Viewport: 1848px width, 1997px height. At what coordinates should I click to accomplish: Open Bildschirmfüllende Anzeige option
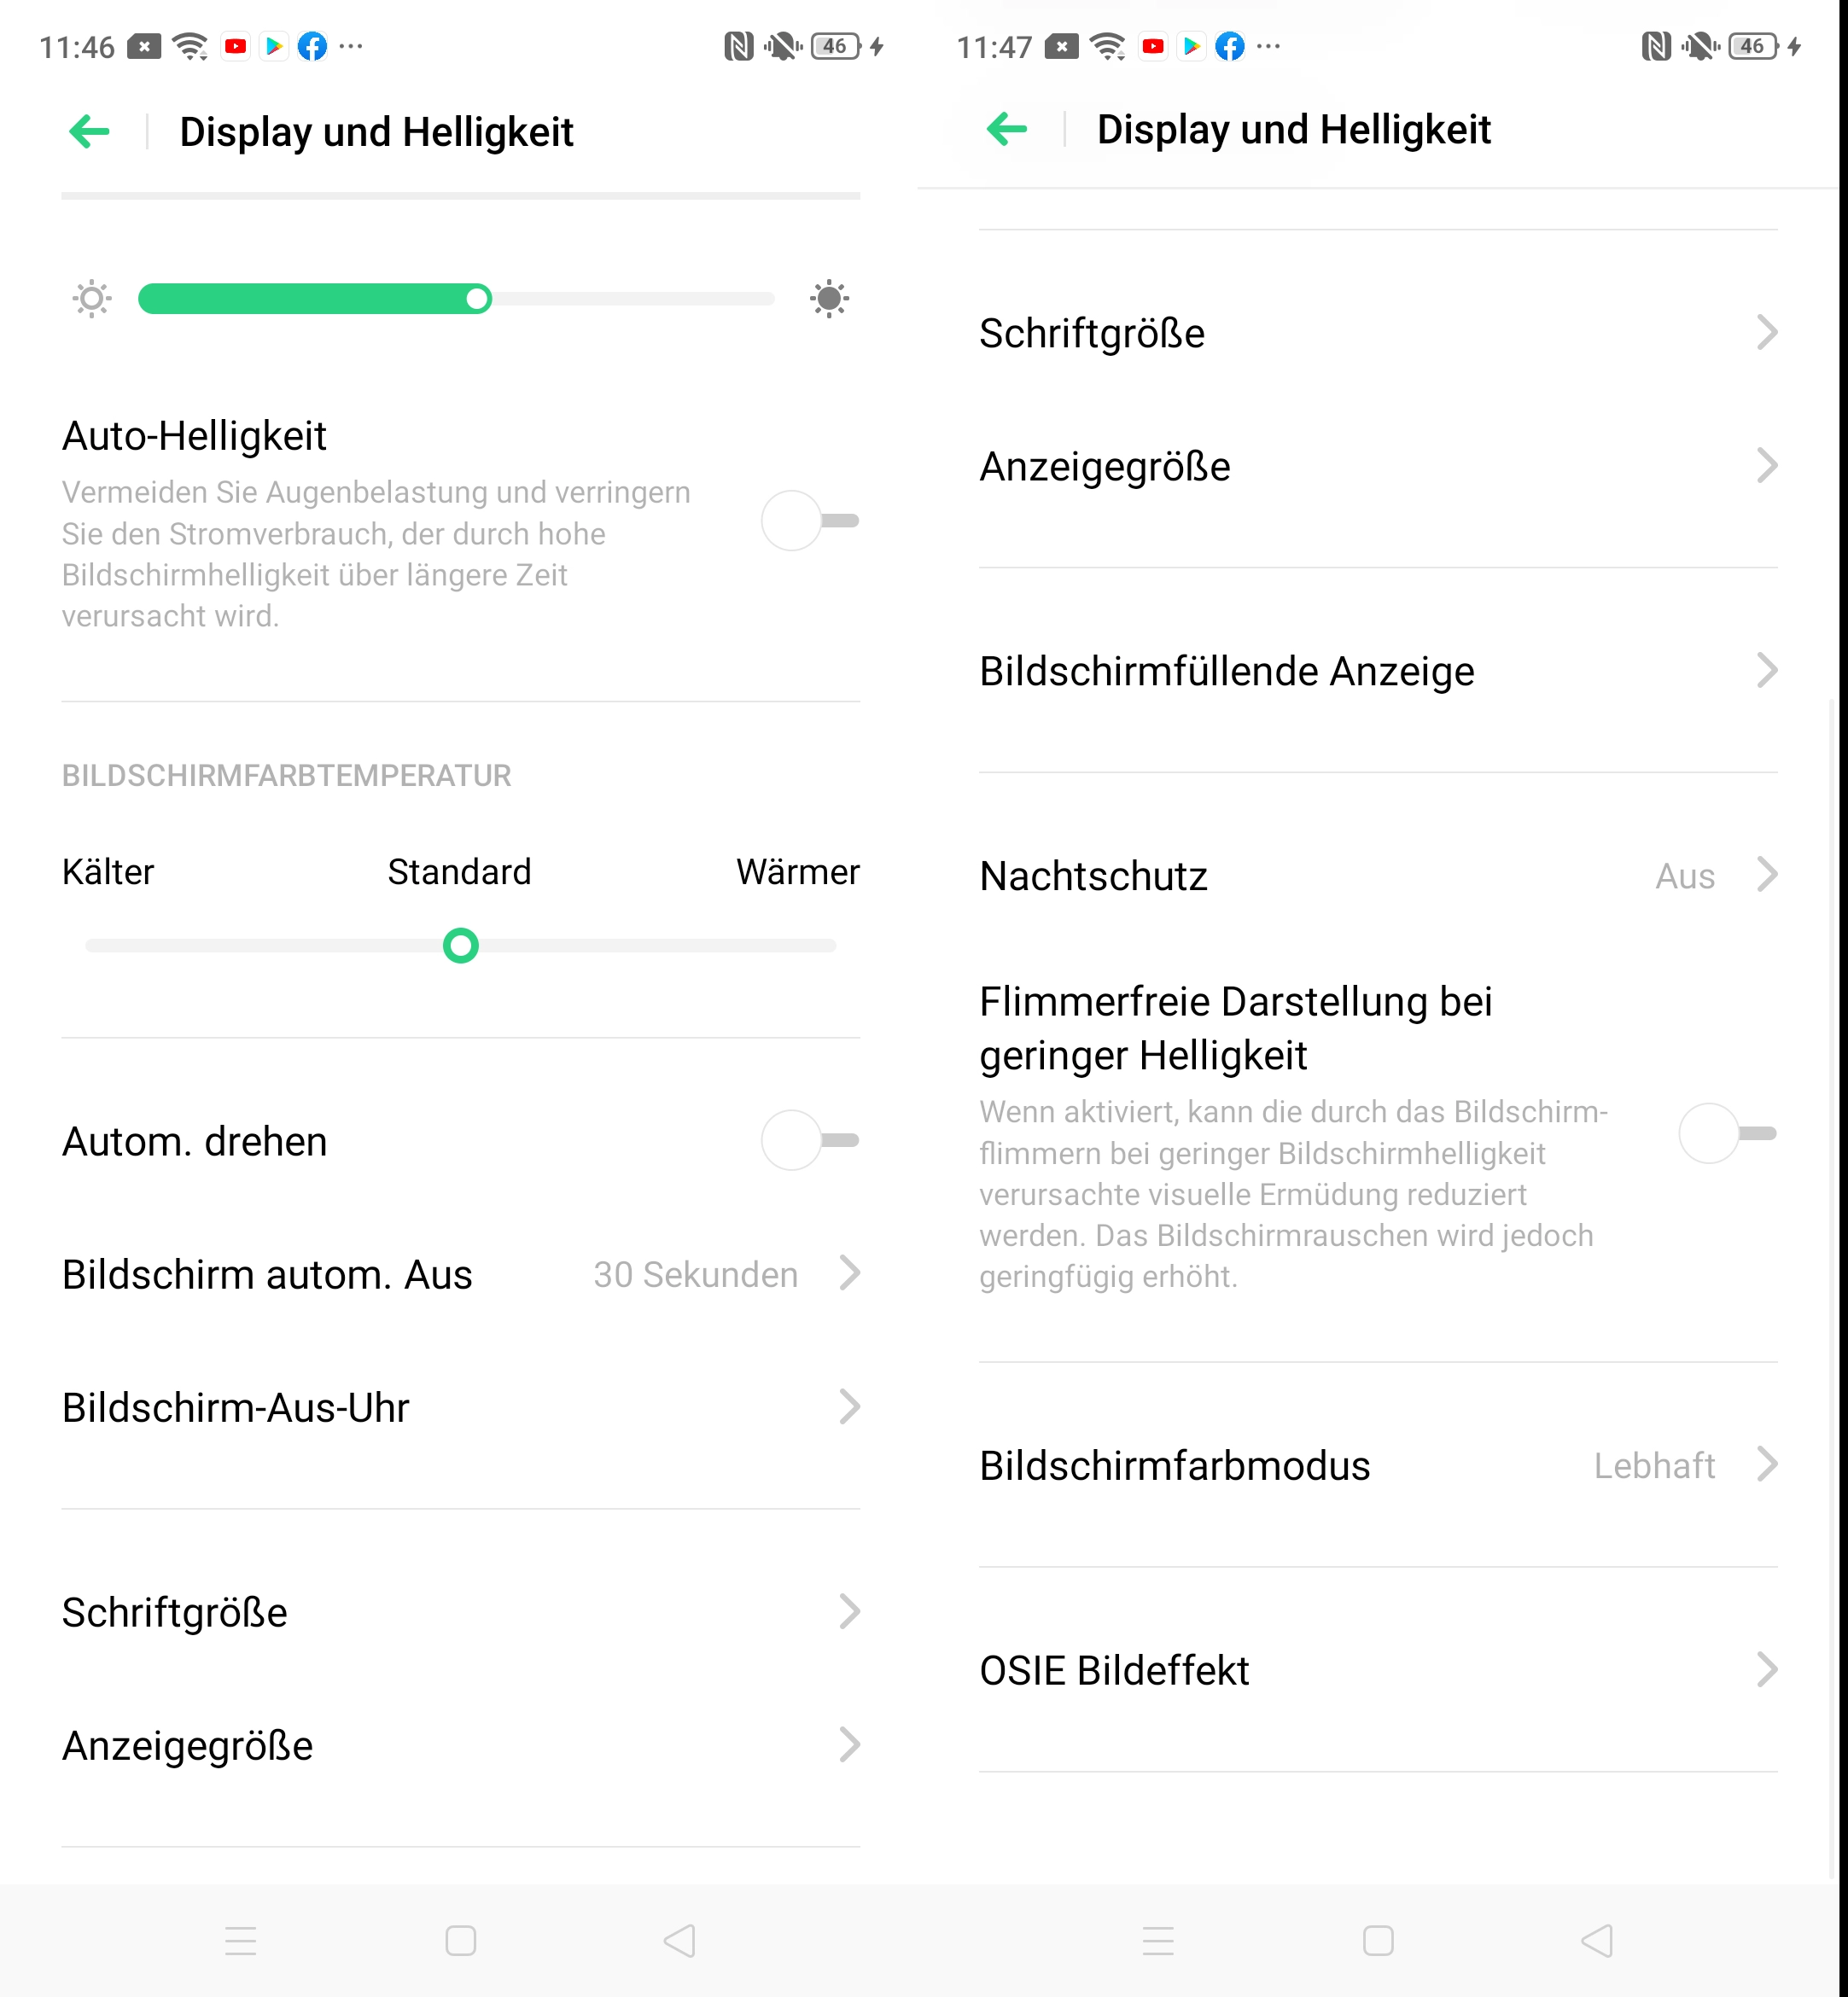(1378, 671)
